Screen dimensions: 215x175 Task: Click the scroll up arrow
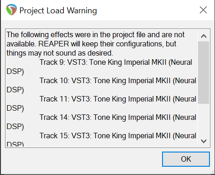coord(203,36)
